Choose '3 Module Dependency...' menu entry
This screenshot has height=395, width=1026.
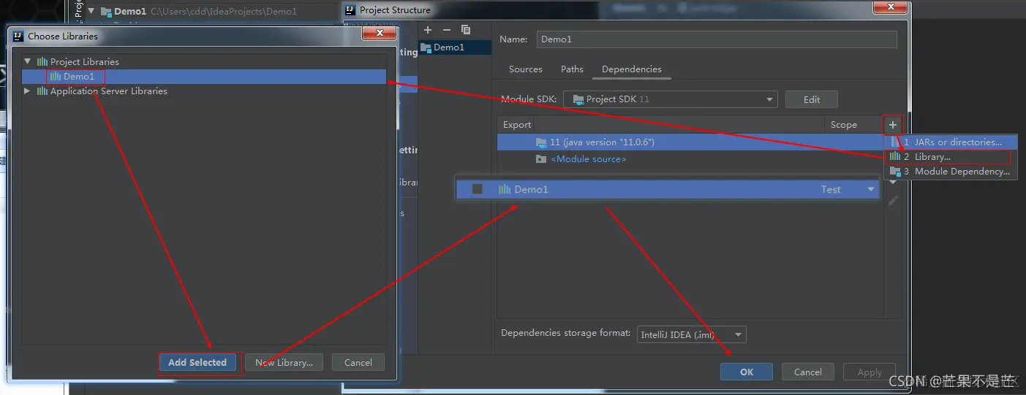951,172
